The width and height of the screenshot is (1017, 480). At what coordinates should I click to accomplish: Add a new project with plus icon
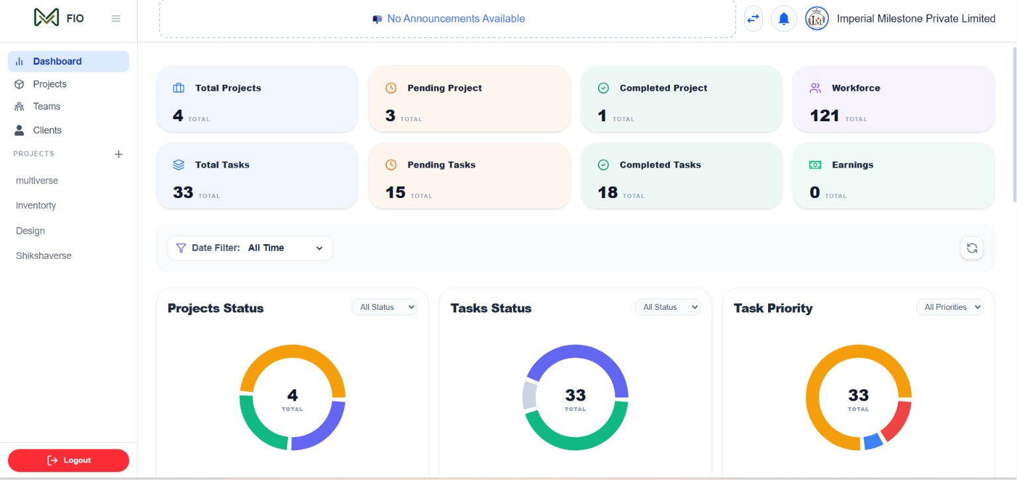119,154
